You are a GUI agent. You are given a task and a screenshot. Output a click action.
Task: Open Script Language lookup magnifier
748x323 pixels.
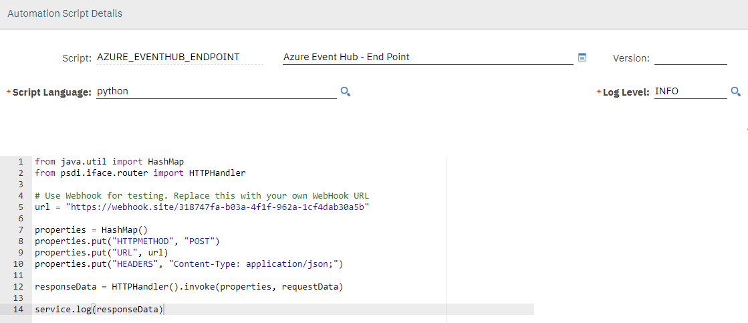[x=346, y=92]
